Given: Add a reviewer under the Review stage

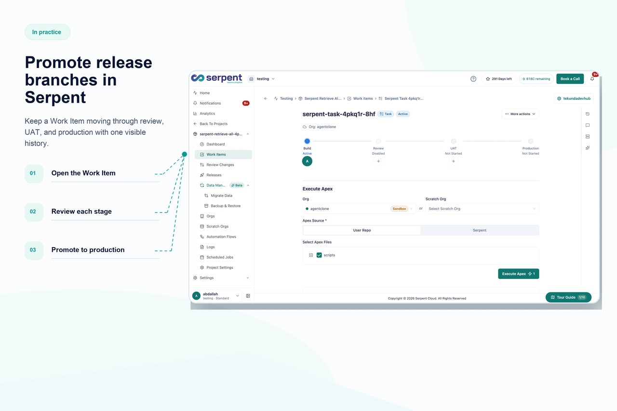Looking at the screenshot, I should click(378, 161).
